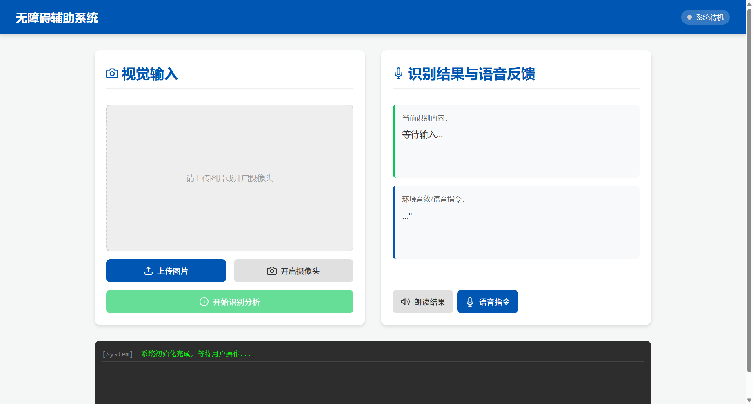This screenshot has width=753, height=404.
Task: Click the image upload dropzone area
Action: click(x=229, y=178)
